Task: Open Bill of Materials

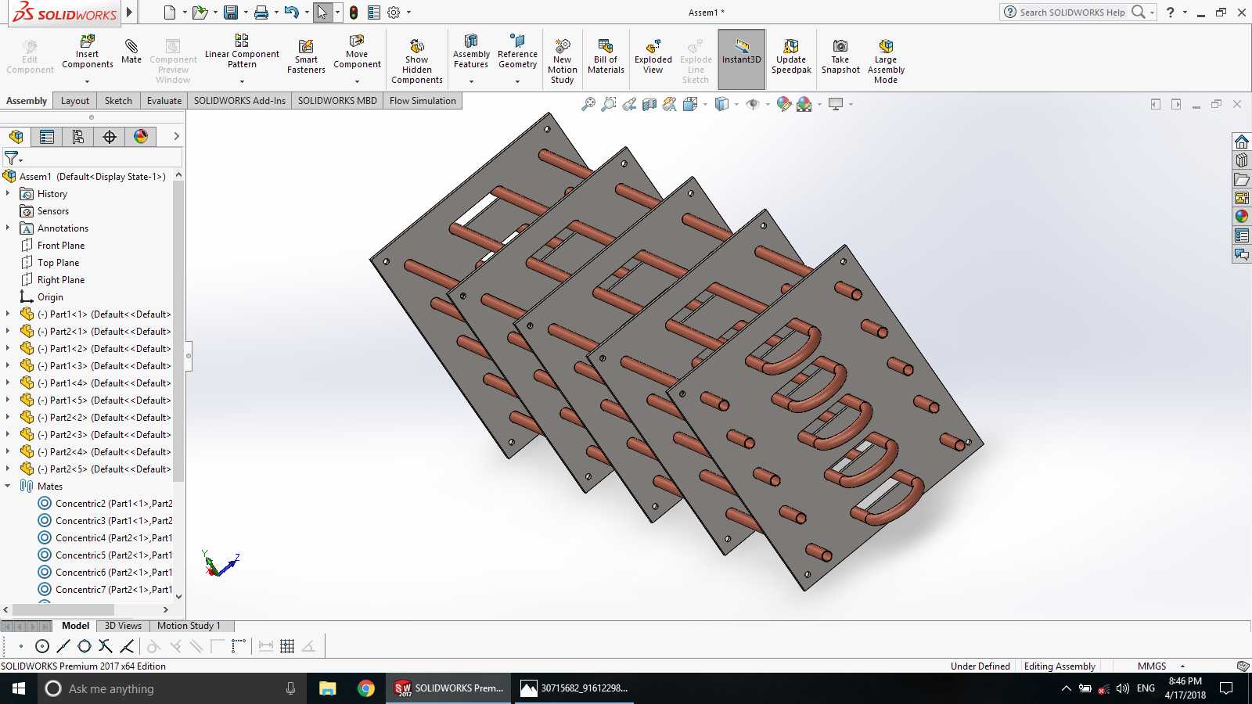Action: point(606,56)
